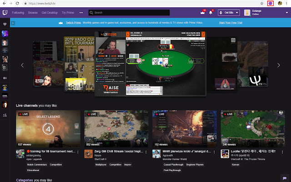Click the browser back arrow
This screenshot has width=291, height=182.
click(x=4, y=3)
